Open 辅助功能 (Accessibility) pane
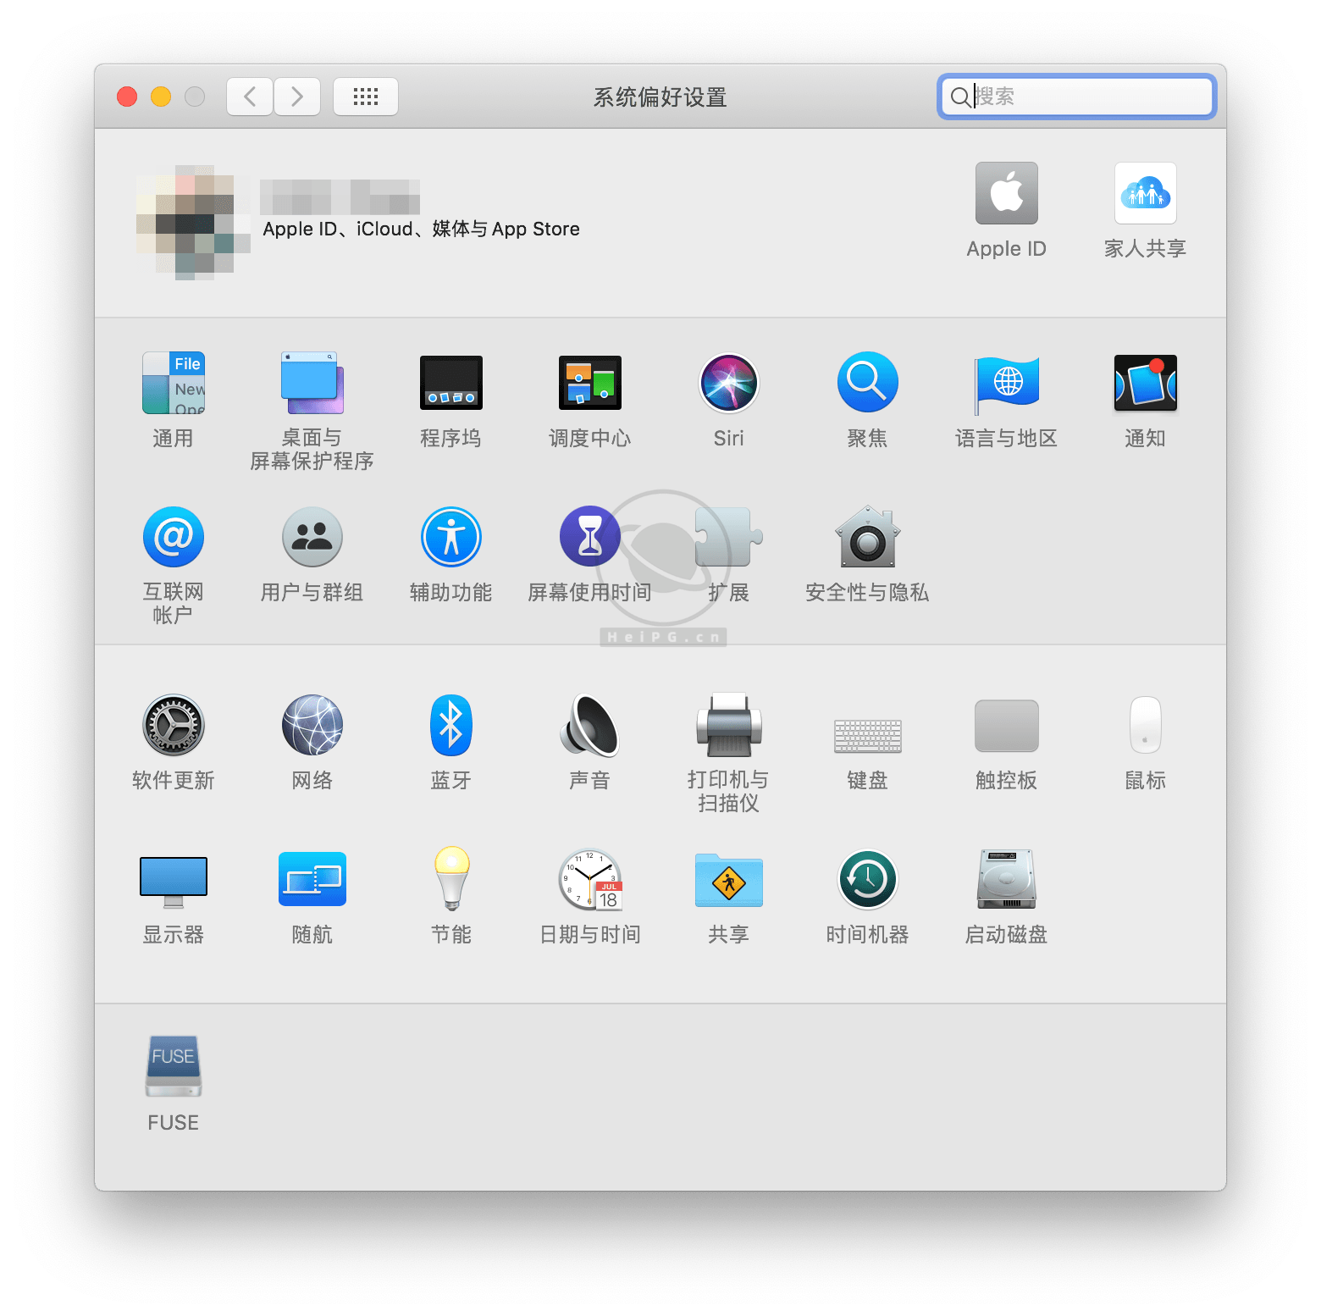This screenshot has width=1321, height=1316. (451, 537)
